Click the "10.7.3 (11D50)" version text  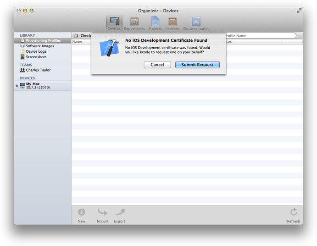[38, 87]
